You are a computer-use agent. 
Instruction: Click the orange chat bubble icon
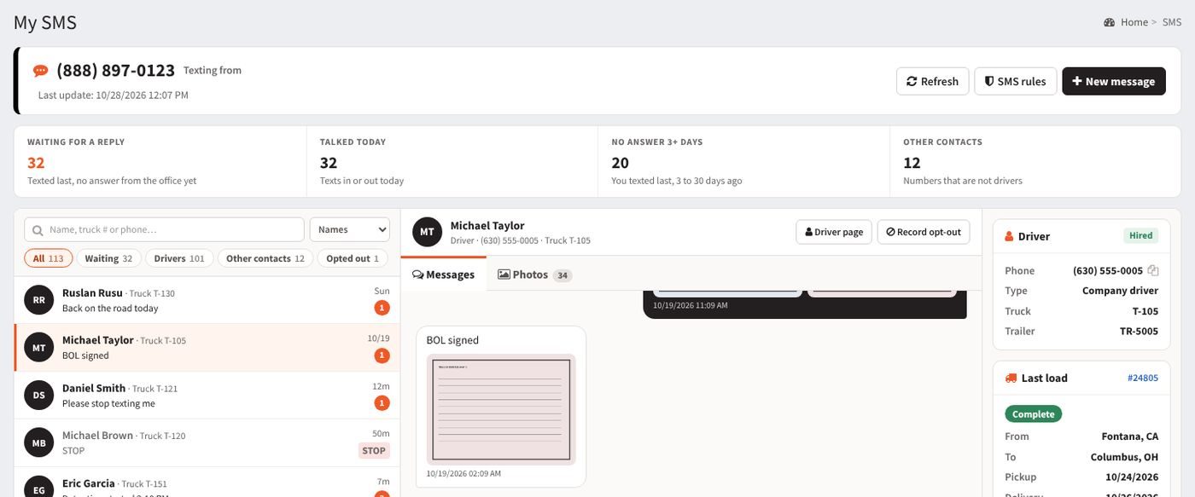40,71
